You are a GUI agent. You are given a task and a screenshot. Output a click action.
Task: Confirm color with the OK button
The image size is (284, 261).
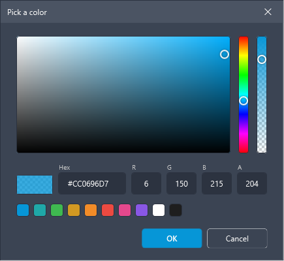[172, 238]
